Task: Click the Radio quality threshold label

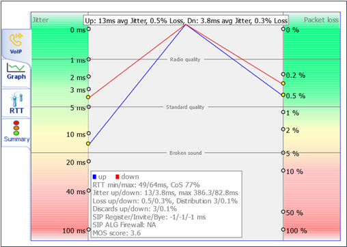Action: pyautogui.click(x=185, y=59)
